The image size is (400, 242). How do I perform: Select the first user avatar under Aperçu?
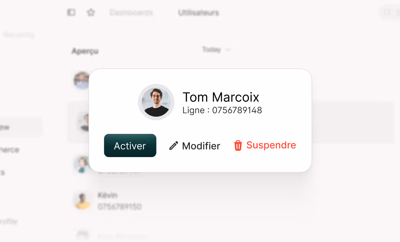(82, 80)
